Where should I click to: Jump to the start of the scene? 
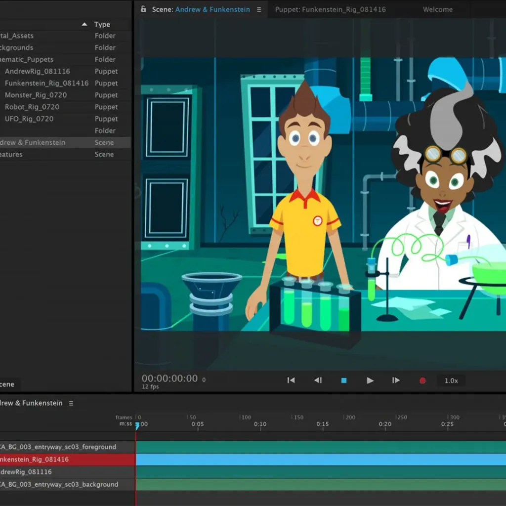pos(291,380)
